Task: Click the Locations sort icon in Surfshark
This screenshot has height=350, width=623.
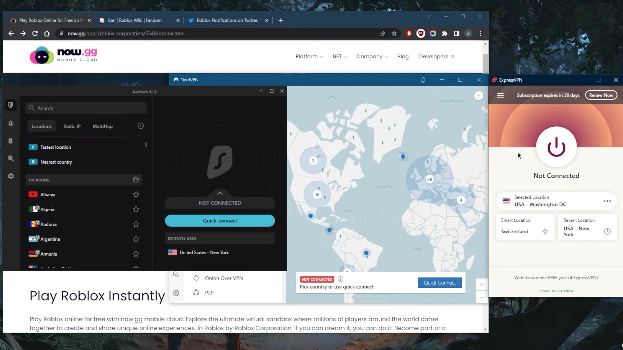Action: point(136,180)
